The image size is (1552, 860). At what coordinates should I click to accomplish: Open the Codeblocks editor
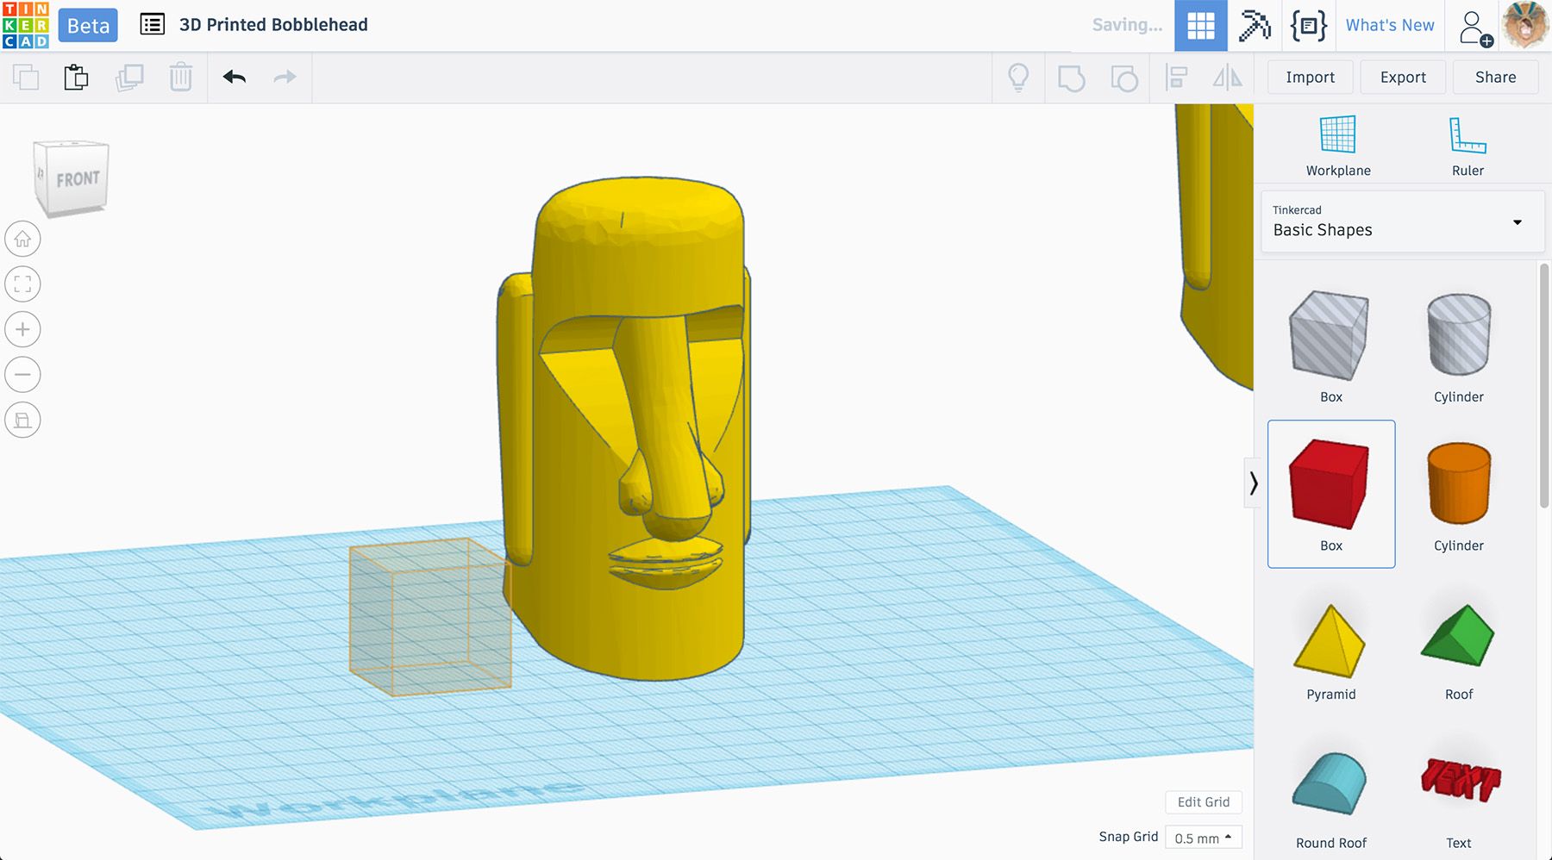click(x=1309, y=26)
